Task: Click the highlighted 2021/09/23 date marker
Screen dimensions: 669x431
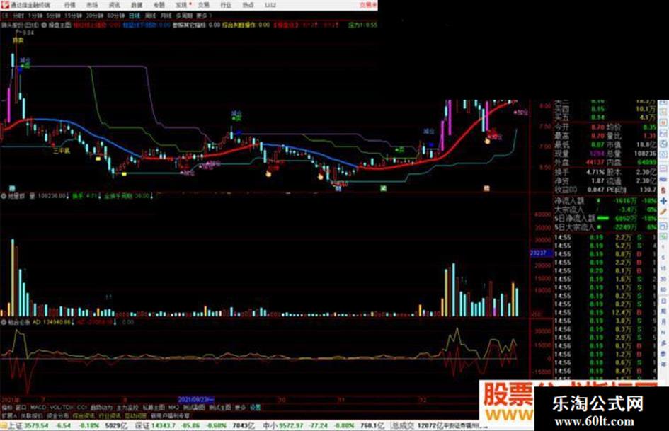Action: pyautogui.click(x=196, y=400)
